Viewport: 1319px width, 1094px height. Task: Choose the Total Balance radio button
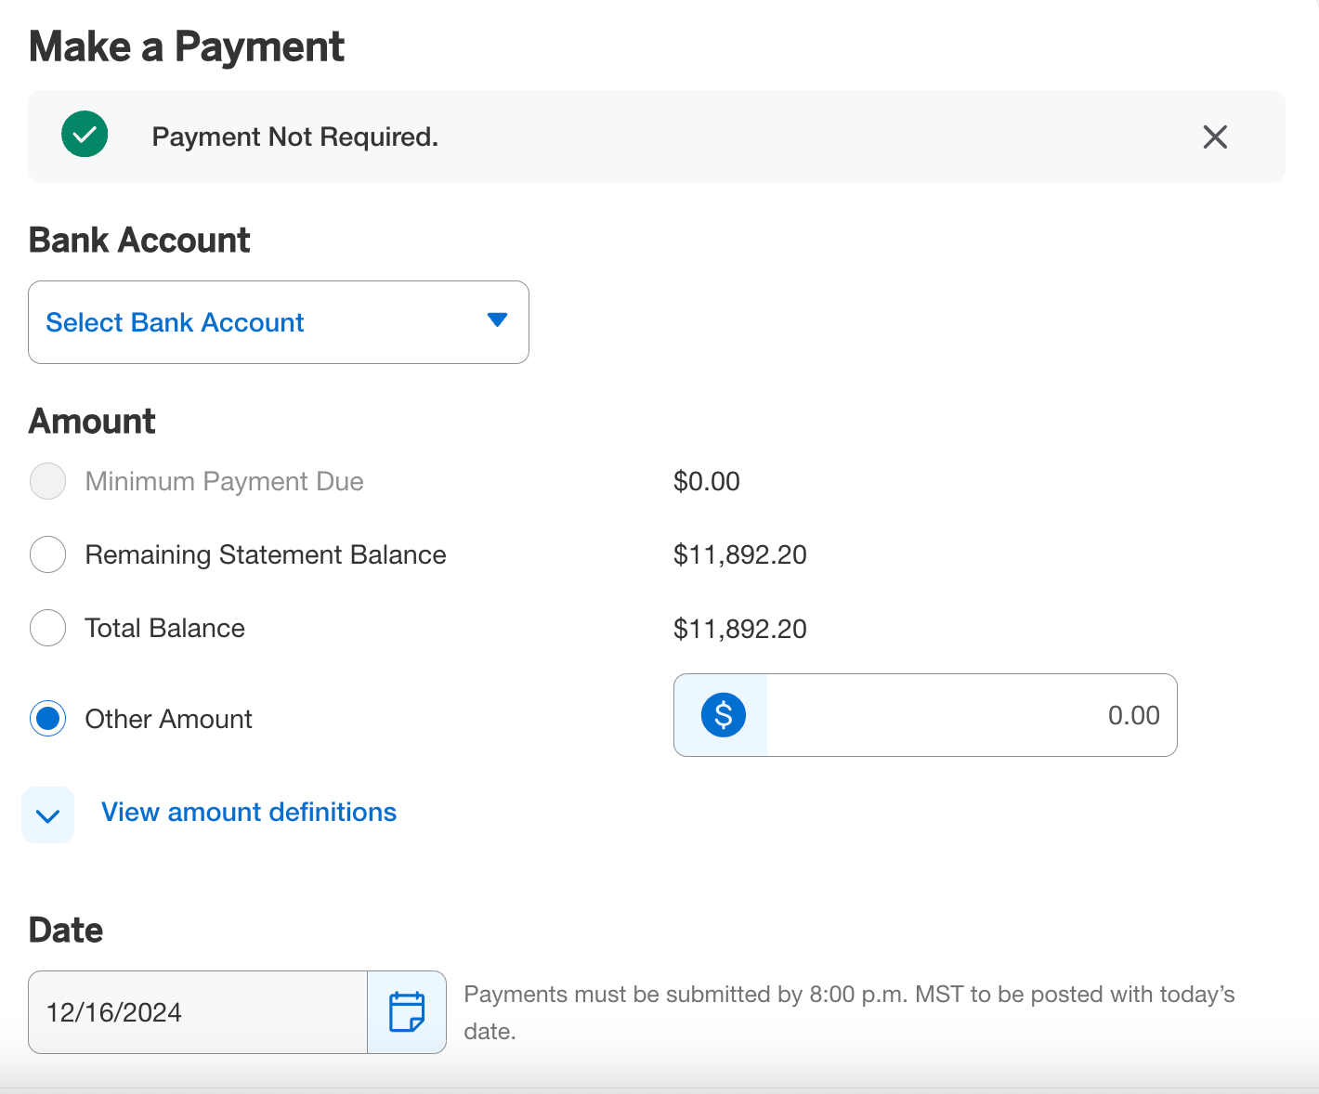[x=47, y=628]
